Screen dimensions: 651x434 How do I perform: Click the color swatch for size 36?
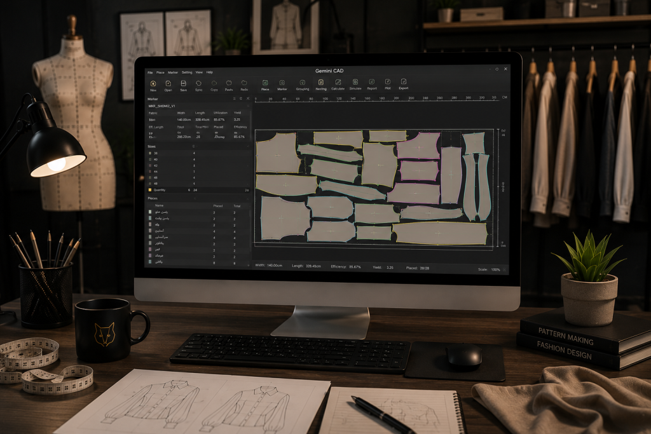pos(150,153)
